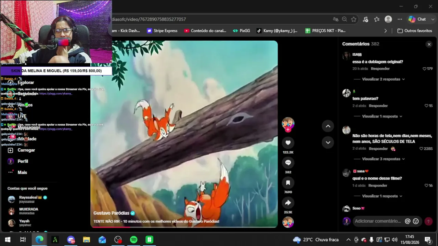
Task: Open the 'Kick Dash...' bookmark
Action: click(126, 31)
